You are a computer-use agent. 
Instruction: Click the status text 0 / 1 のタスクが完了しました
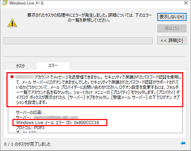click(27, 144)
